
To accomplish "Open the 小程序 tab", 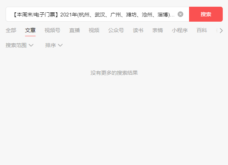I will coord(180,31).
